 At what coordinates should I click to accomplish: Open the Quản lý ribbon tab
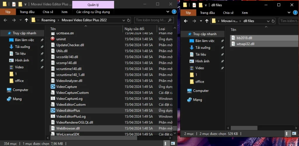click(x=93, y=5)
